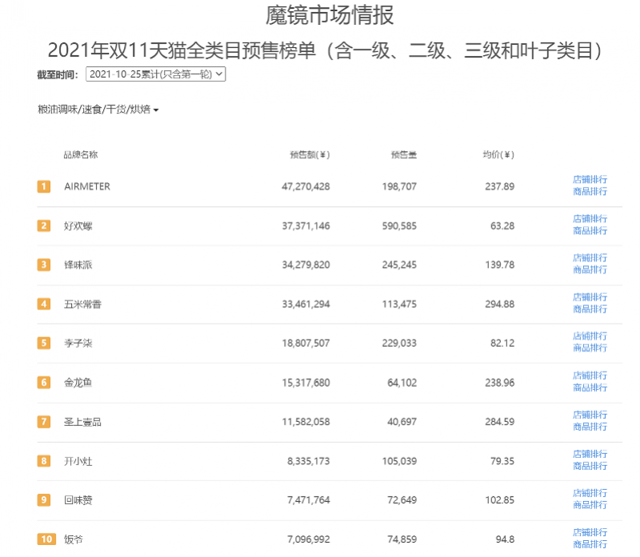
Task: Click the 均价(¥) column header
Action: (x=498, y=154)
